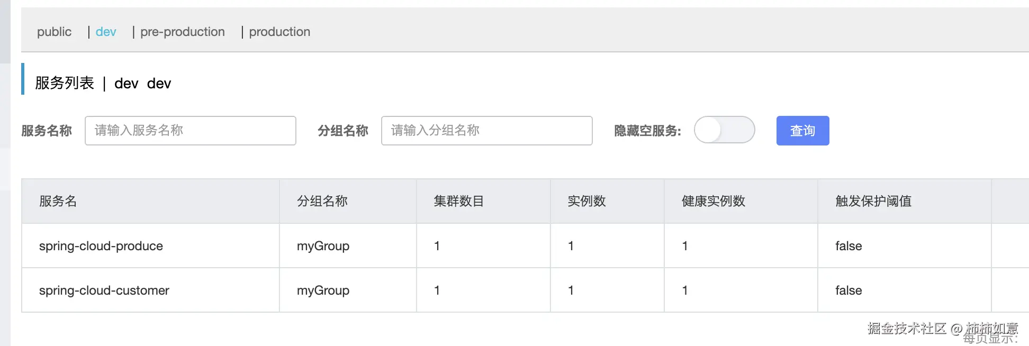Click the 触发保护阈值 column header
1029x346 pixels.
point(873,201)
